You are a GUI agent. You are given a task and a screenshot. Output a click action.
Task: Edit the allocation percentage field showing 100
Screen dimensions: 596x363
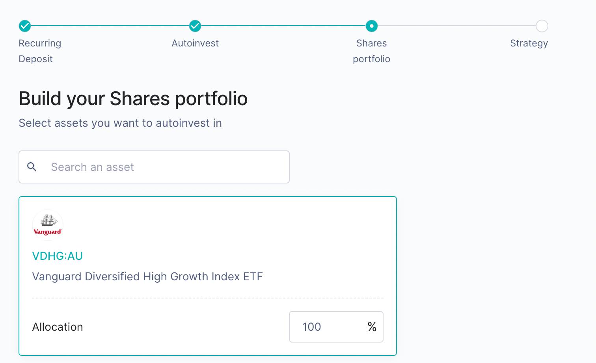click(x=336, y=327)
